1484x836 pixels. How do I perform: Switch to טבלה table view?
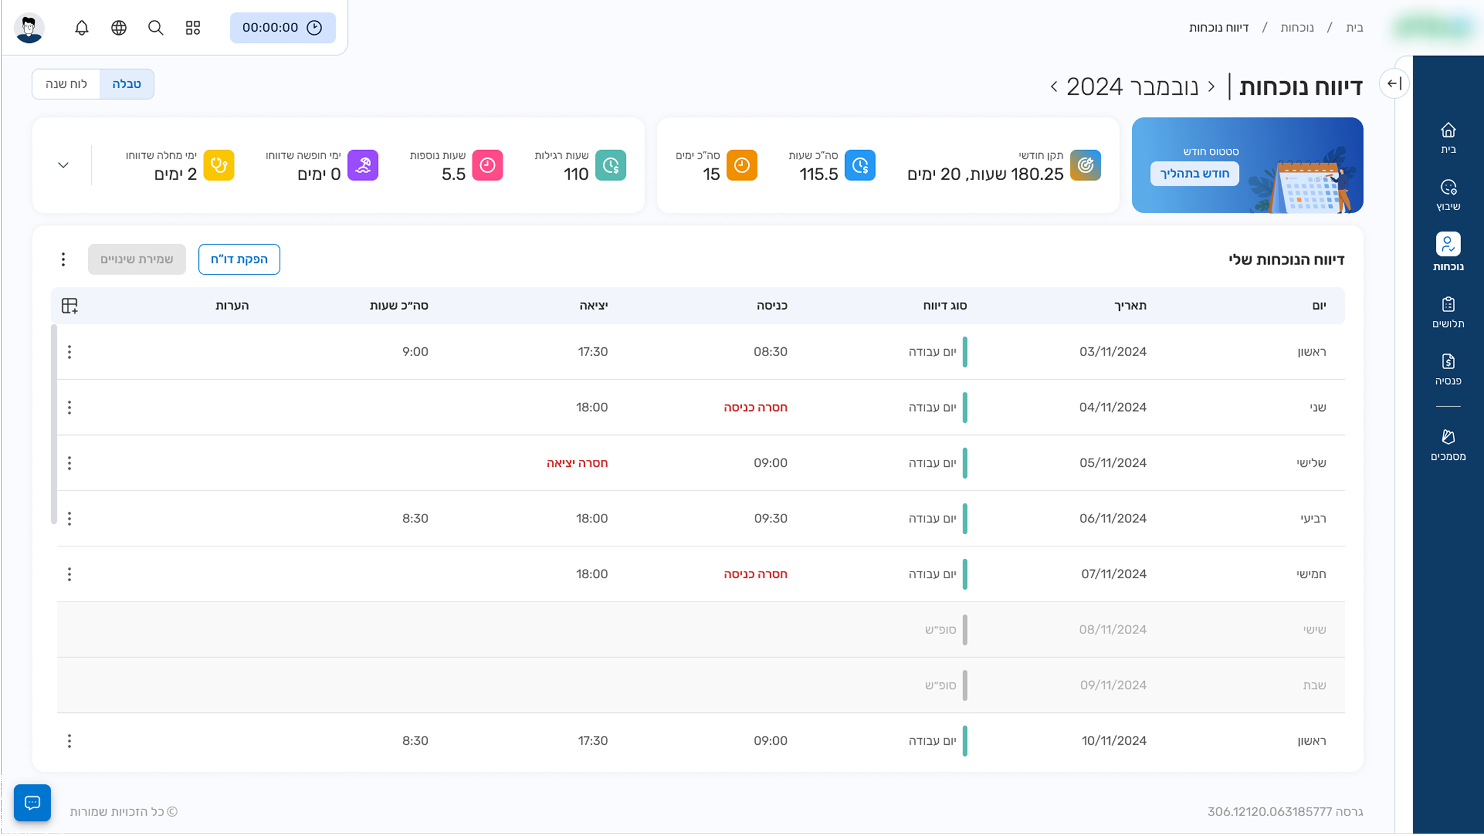pyautogui.click(x=127, y=84)
